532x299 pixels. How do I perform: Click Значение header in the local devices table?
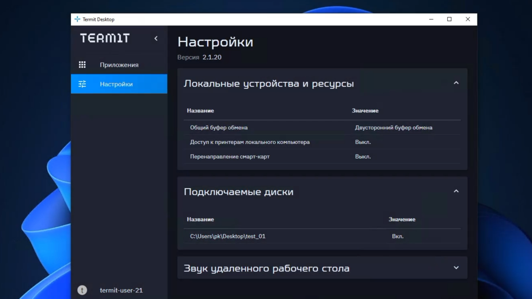tap(365, 110)
